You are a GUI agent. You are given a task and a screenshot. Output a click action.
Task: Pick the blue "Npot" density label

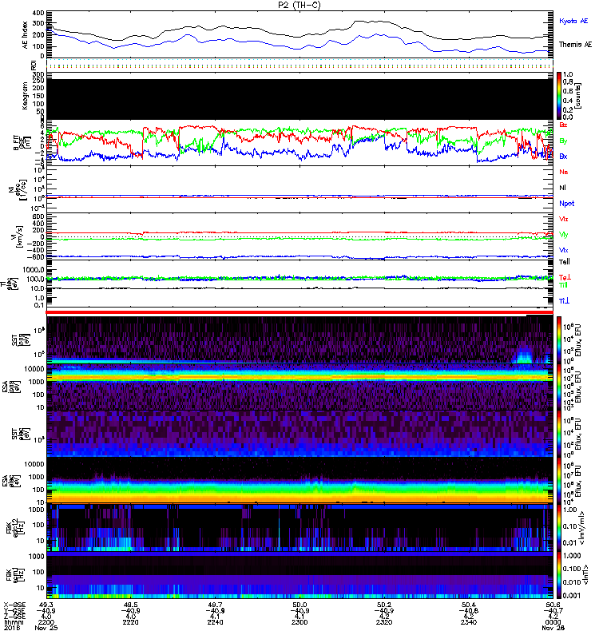click(567, 204)
